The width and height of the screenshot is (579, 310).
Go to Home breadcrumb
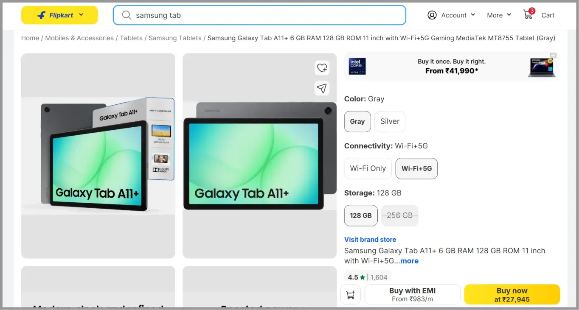point(30,38)
